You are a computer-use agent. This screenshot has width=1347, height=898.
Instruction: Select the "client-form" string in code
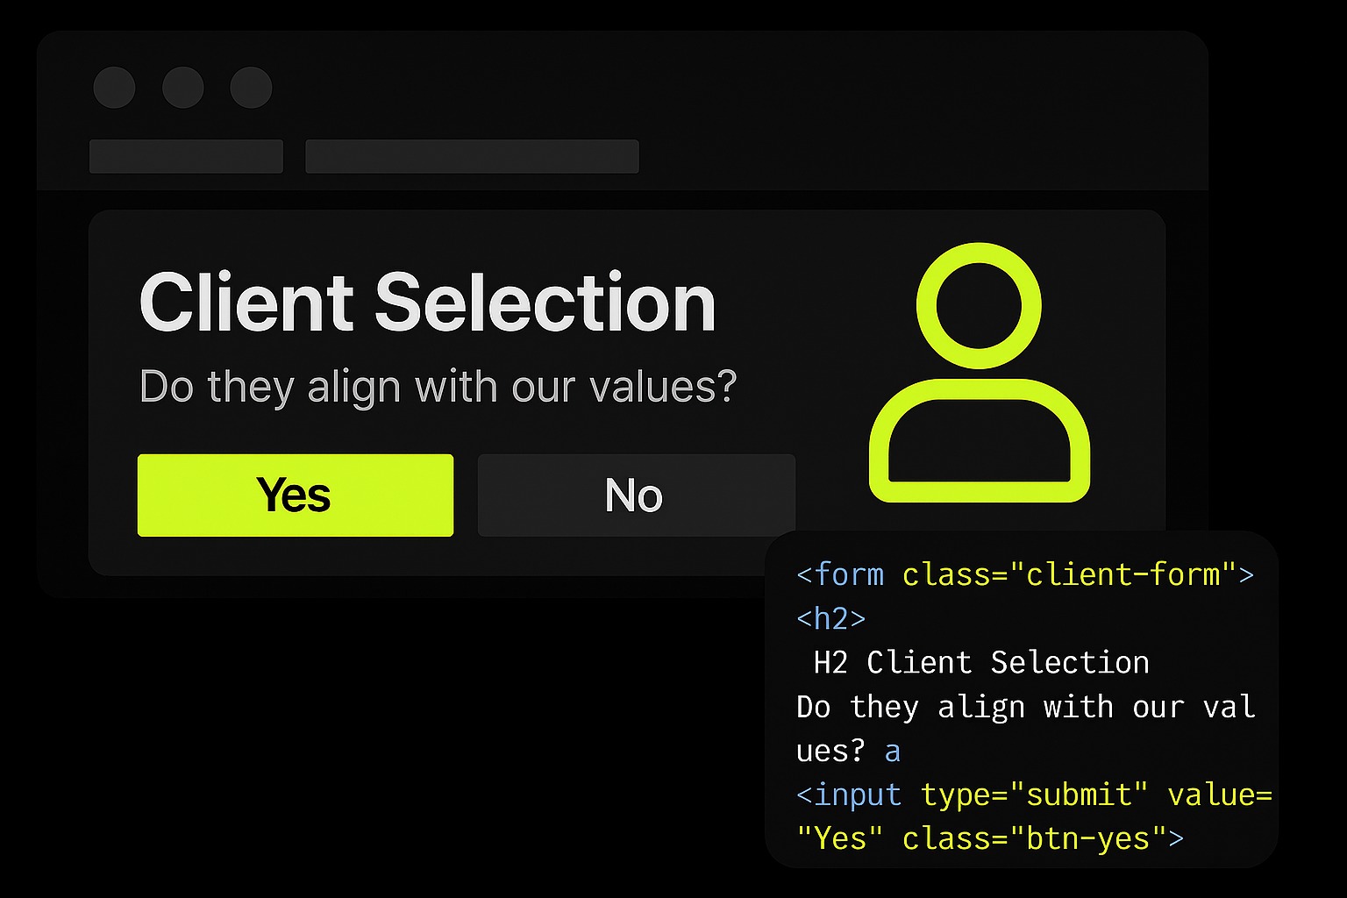click(x=1122, y=574)
